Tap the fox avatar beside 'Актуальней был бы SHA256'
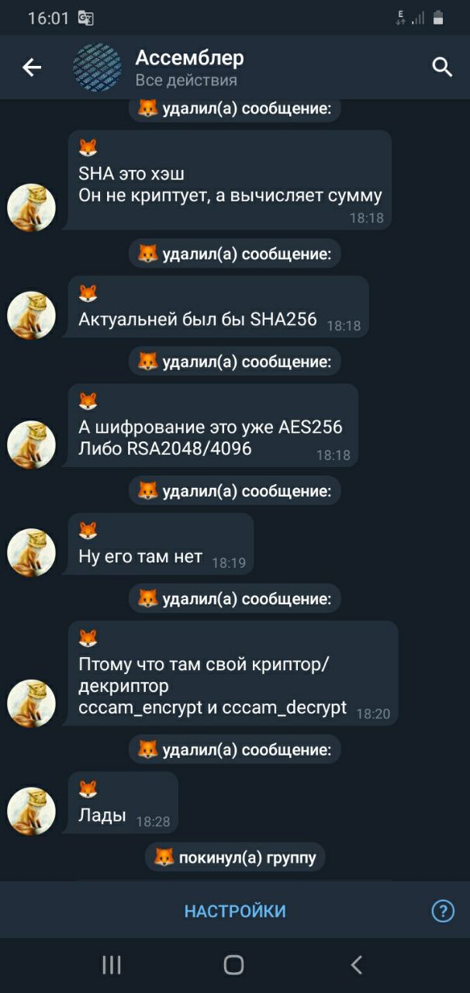470x993 pixels. pos(31,315)
